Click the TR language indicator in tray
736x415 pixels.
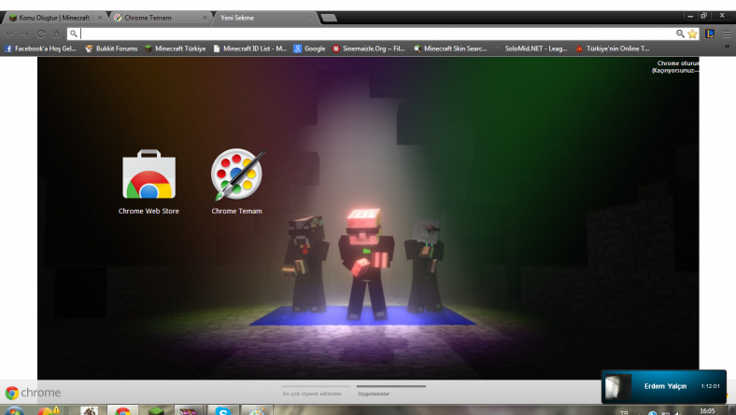(624, 412)
